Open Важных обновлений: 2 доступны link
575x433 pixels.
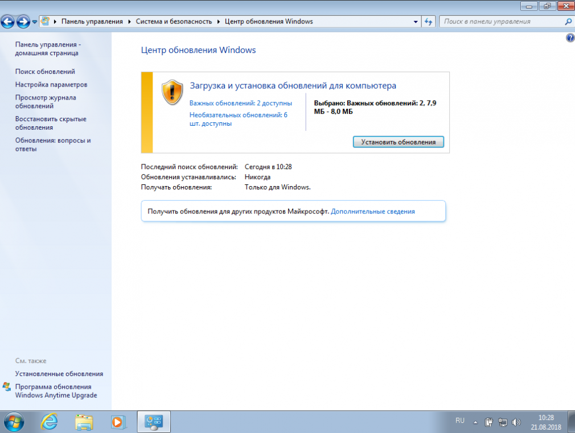click(x=241, y=104)
